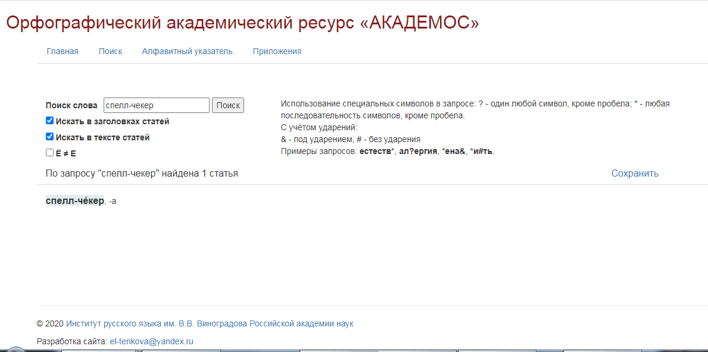This screenshot has height=352, width=708.
Task: Enable the Ё ≠ Е checkbox
Action: click(50, 153)
